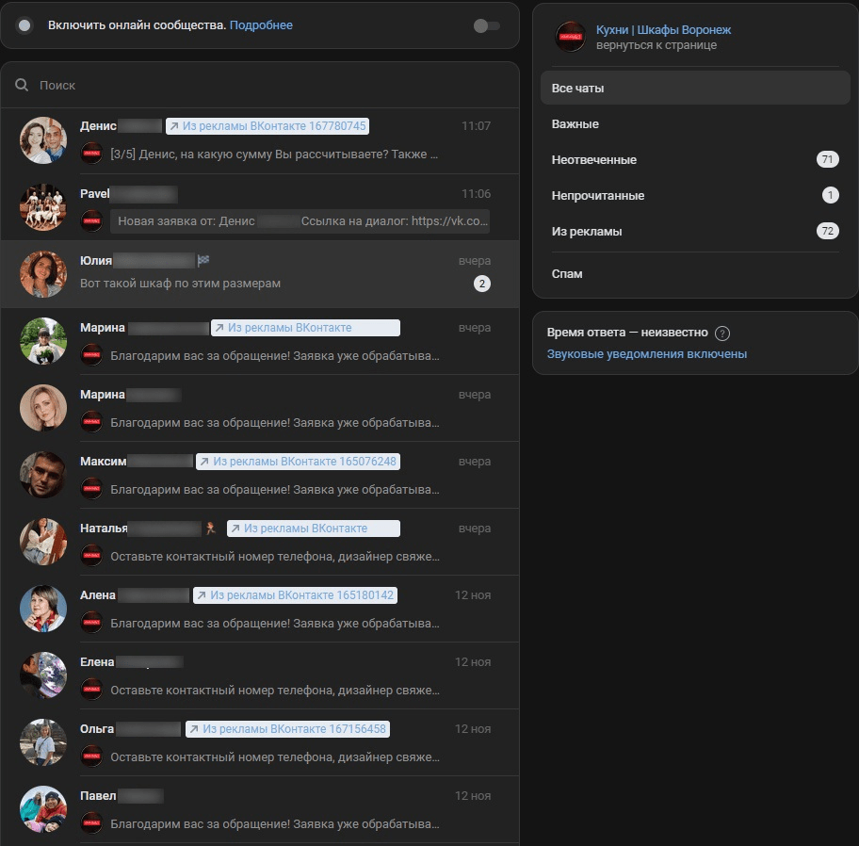Click the Поиск search field
This screenshot has height=846, width=859.
(x=260, y=85)
